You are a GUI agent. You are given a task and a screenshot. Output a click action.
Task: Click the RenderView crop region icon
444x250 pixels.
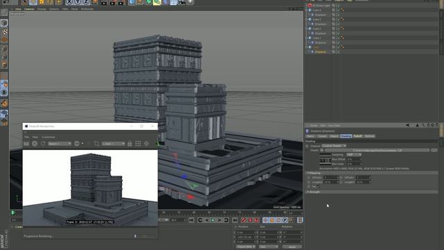pyautogui.click(x=96, y=144)
